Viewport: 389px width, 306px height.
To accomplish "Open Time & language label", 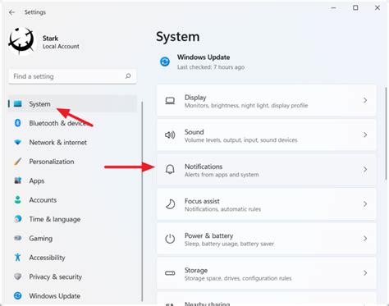I will [x=55, y=219].
